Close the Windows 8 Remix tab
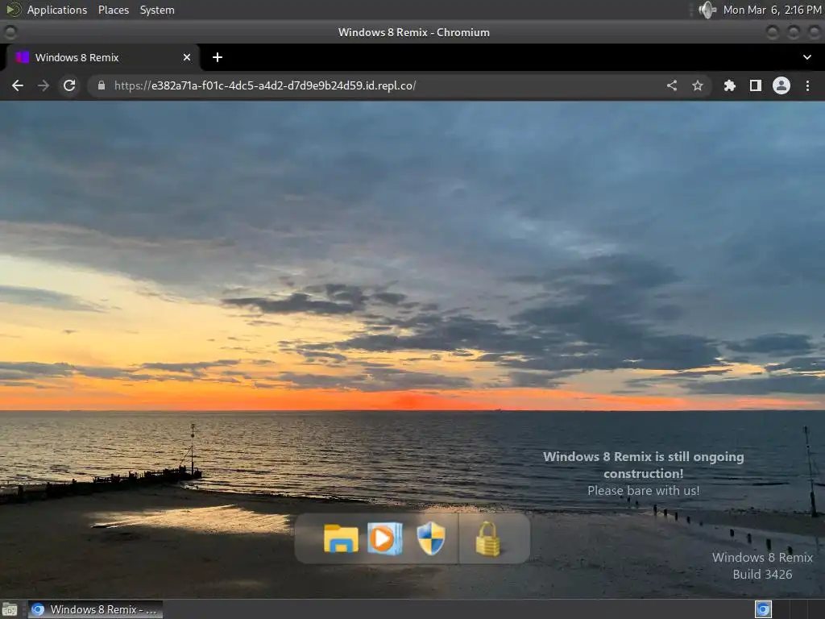 pyautogui.click(x=187, y=57)
